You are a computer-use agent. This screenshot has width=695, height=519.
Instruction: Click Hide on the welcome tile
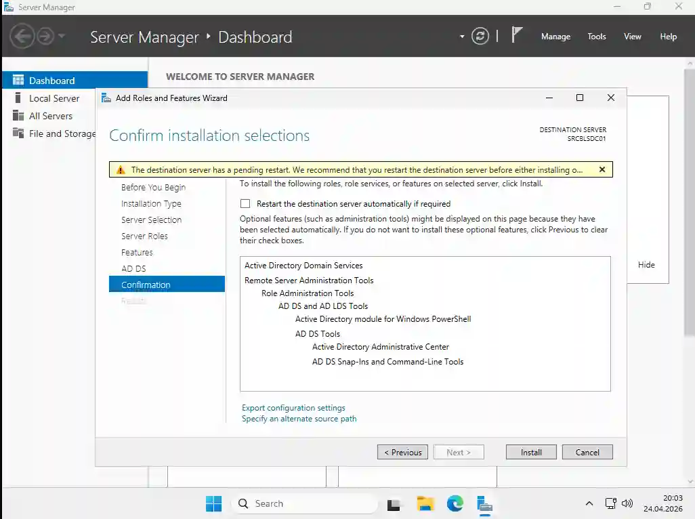(x=646, y=265)
